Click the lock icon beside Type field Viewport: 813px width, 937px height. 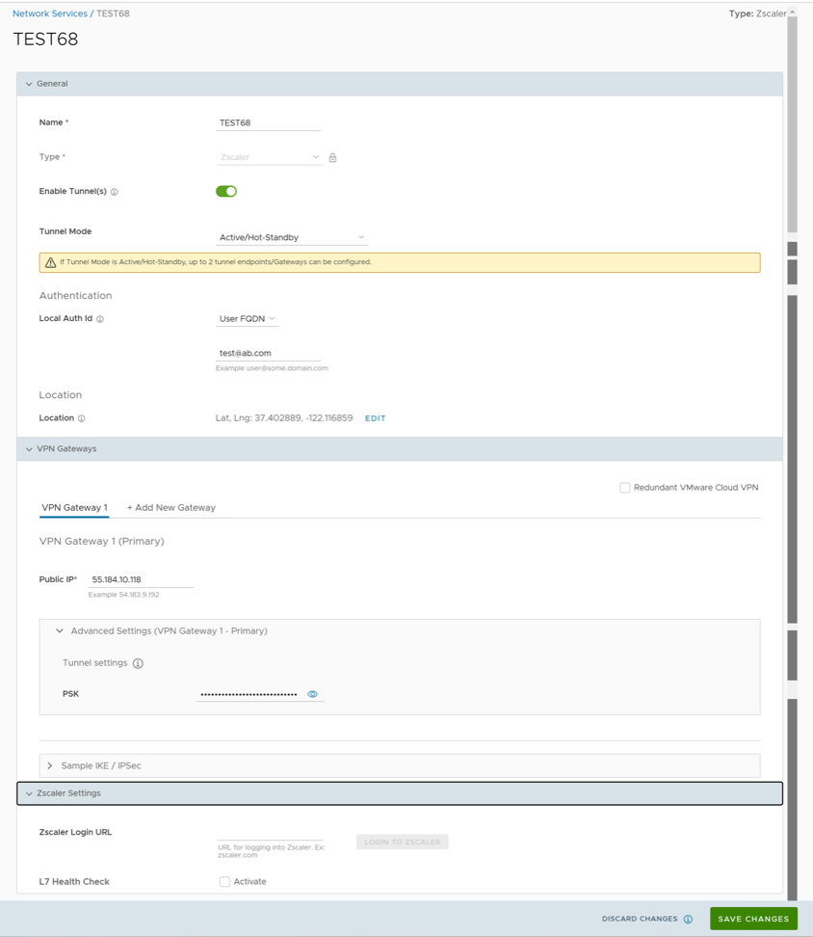pyautogui.click(x=332, y=157)
